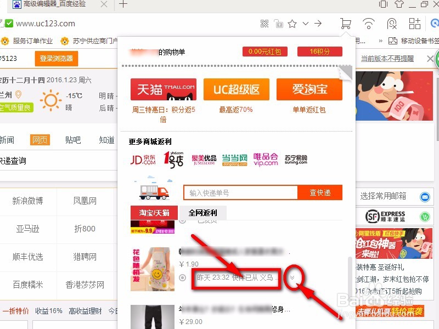This screenshot has height=329, width=439.
Task: Click the 0.00元红包 badge
Action: (x=265, y=52)
